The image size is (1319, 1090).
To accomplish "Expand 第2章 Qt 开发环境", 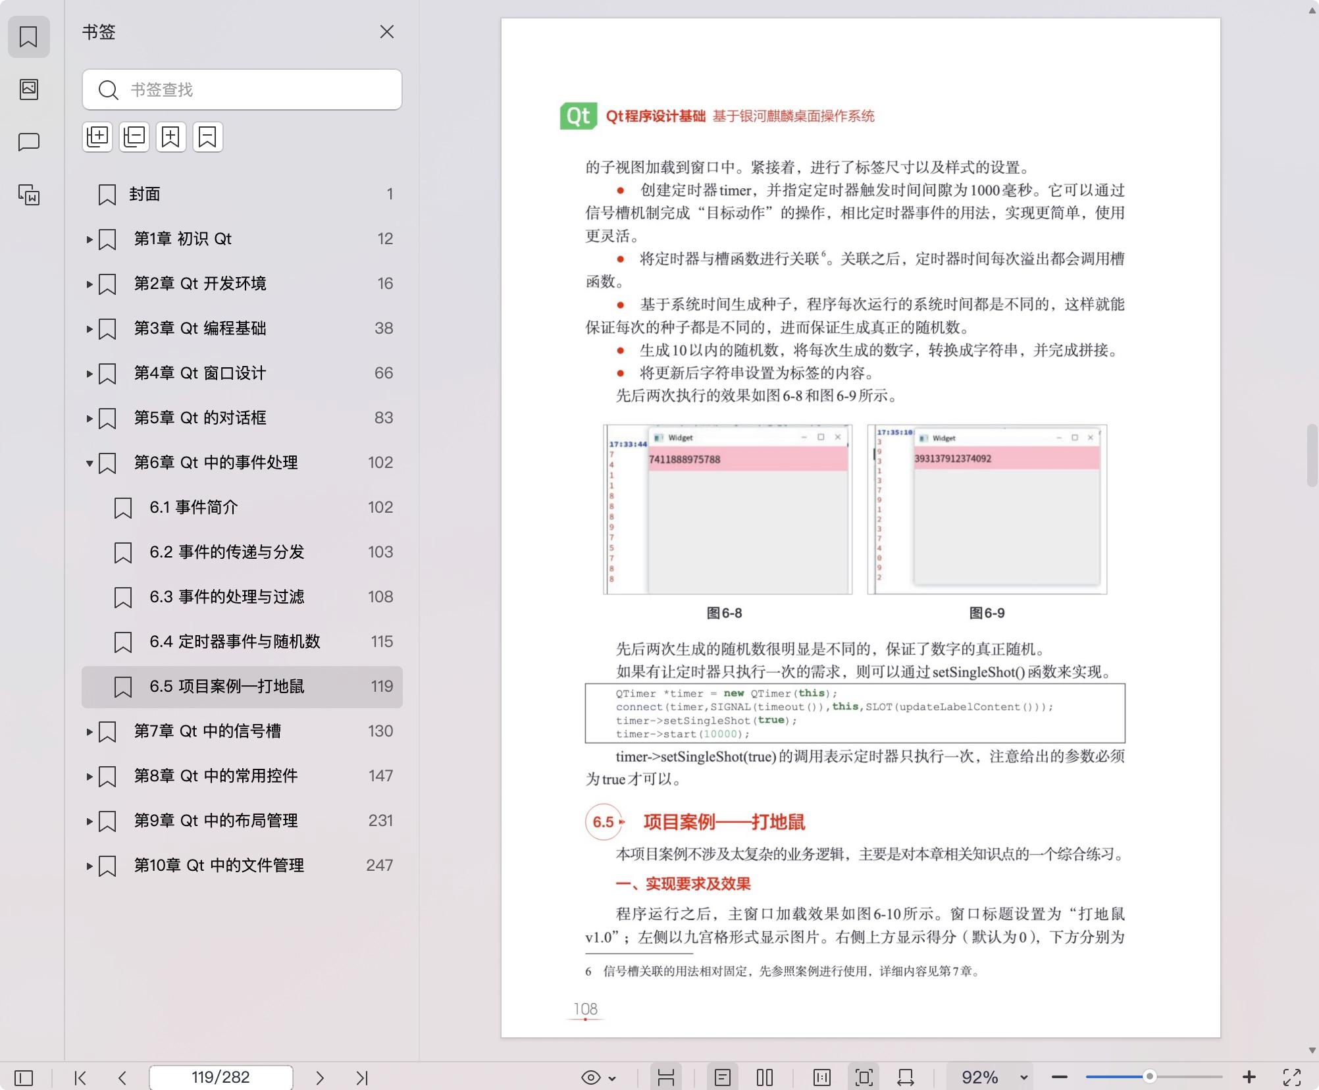I will pos(90,284).
